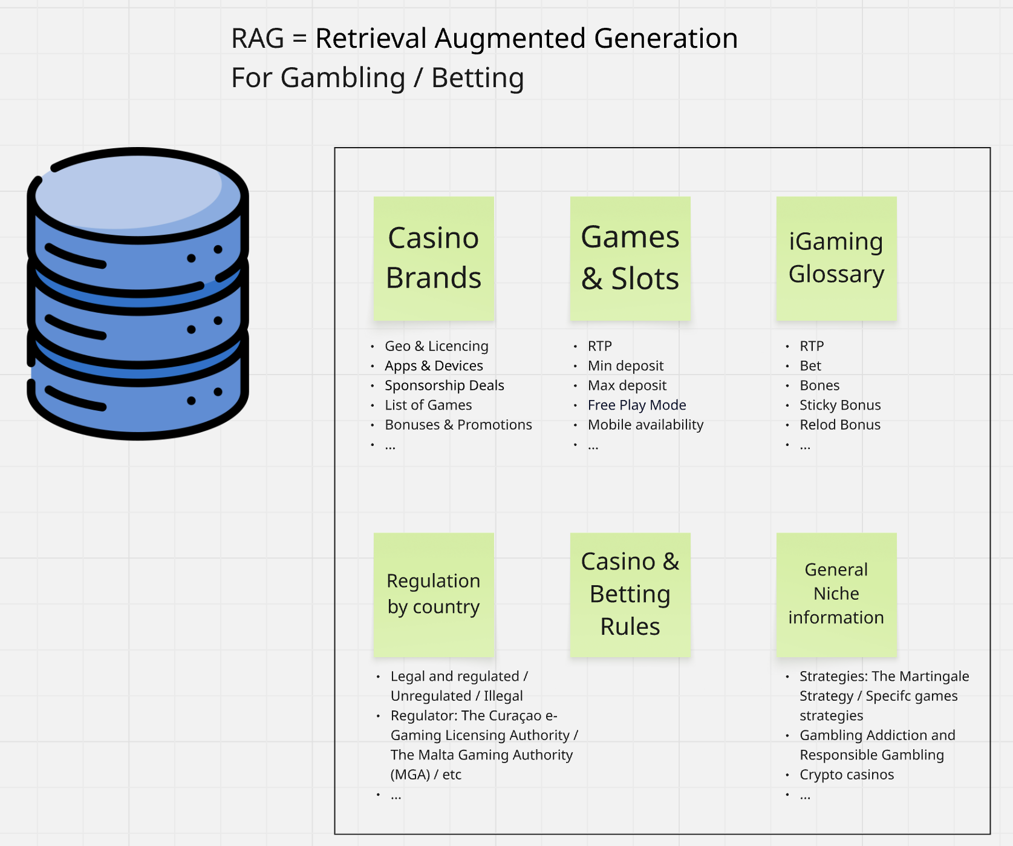Click the 'For Gambling / Betting' subtitle

(x=377, y=78)
